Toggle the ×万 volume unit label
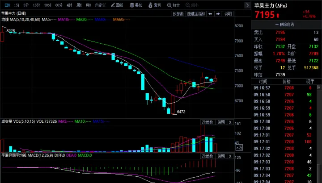 coord(240,147)
